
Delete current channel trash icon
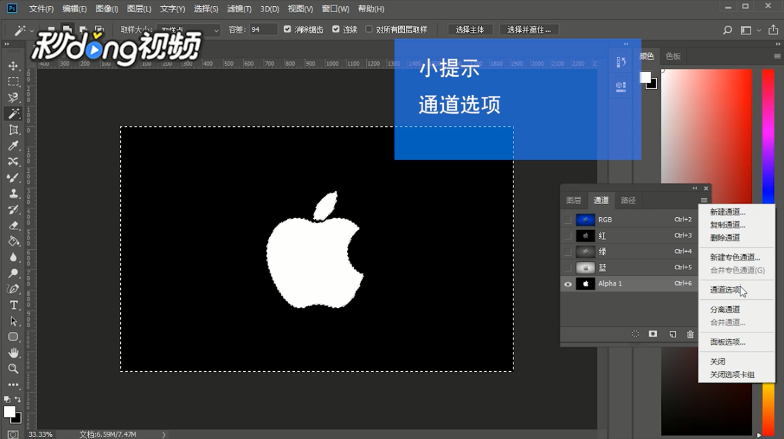pyautogui.click(x=690, y=334)
